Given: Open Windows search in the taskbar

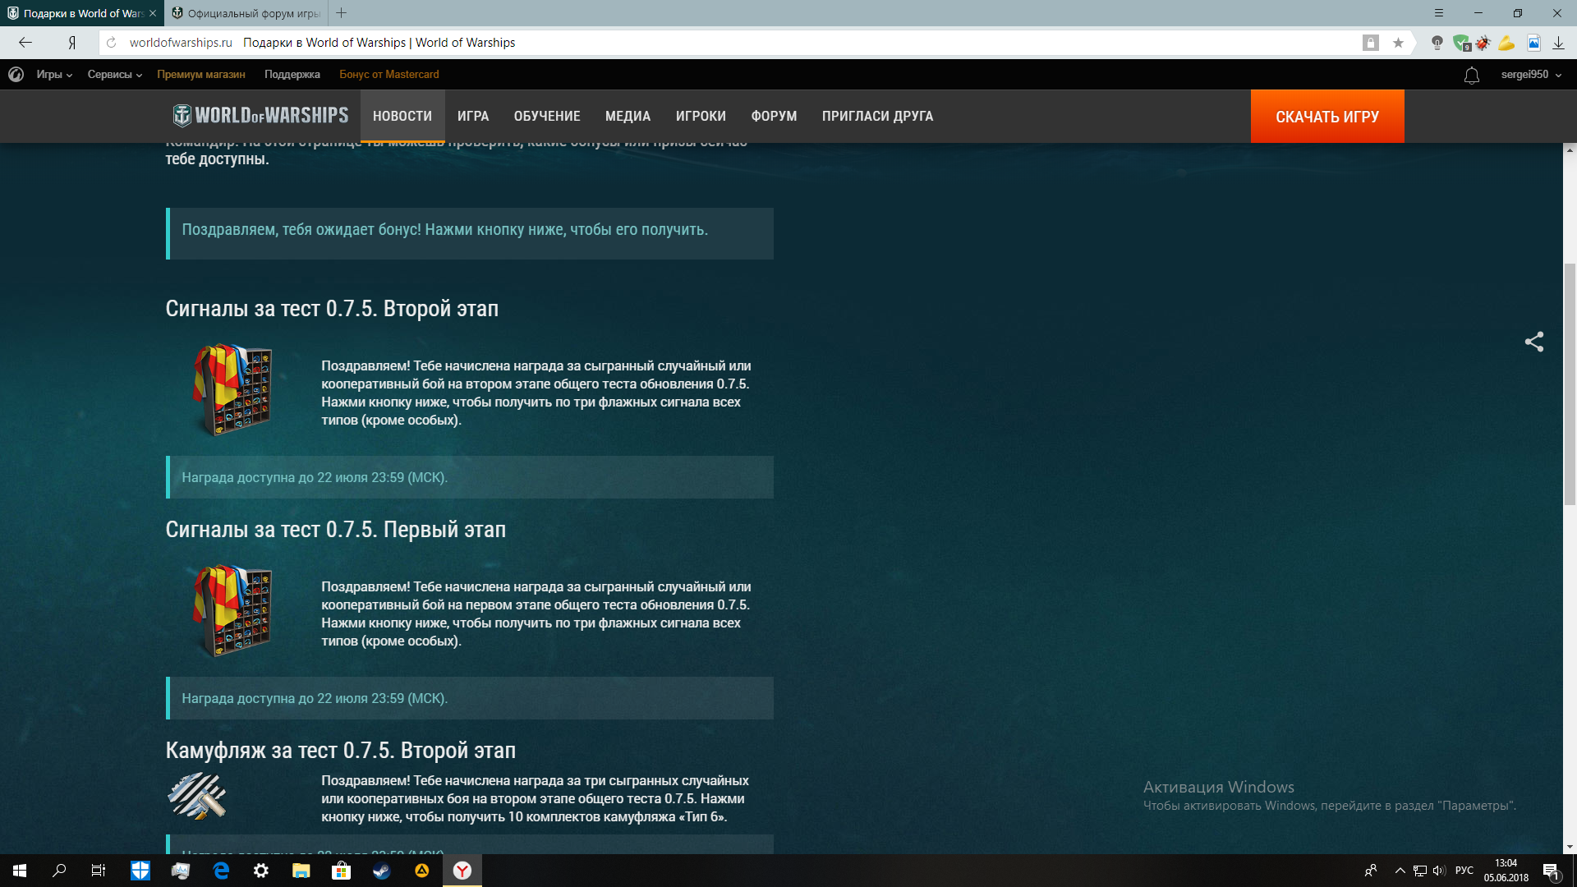Looking at the screenshot, I should 59,871.
